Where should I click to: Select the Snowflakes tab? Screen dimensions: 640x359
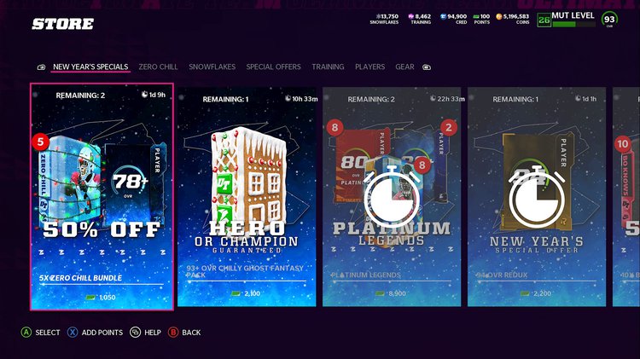tap(212, 67)
